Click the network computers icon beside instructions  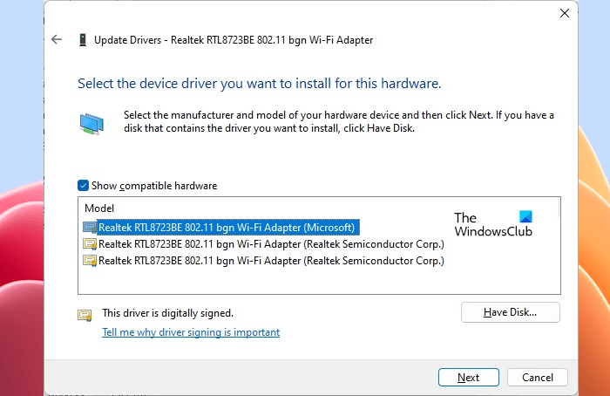(91, 124)
